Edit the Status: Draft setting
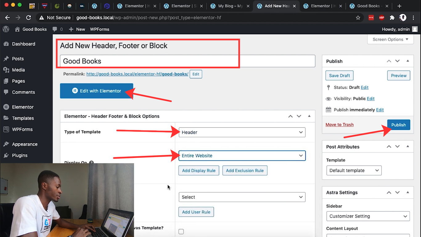Screen dimensions: 421x237 coord(365,87)
